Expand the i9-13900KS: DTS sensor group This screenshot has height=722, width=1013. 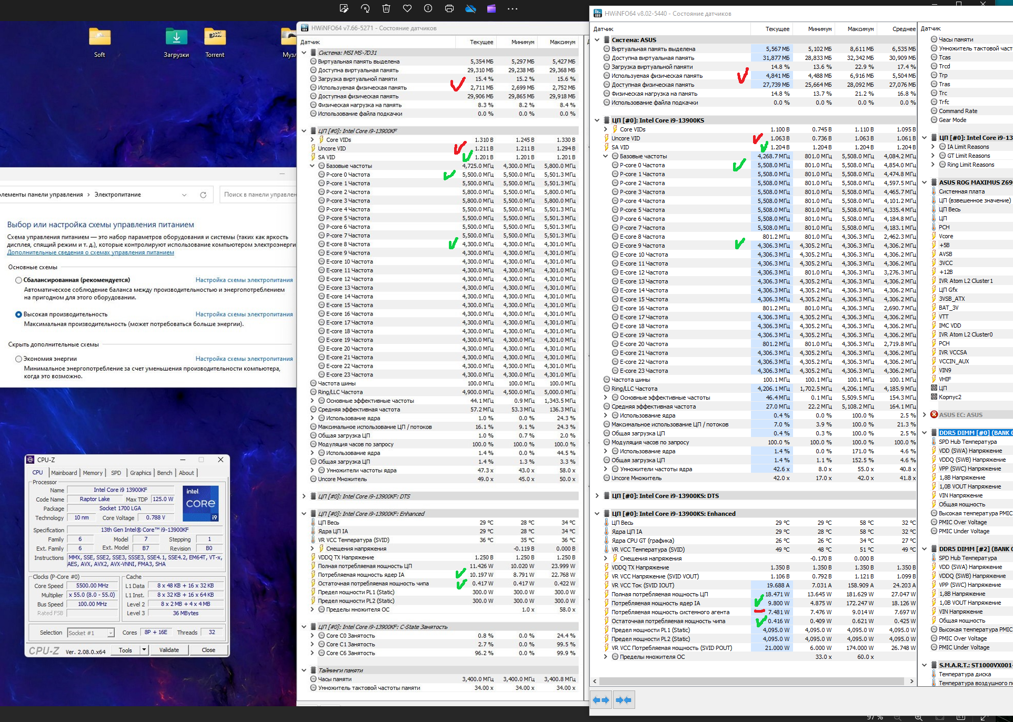click(597, 496)
